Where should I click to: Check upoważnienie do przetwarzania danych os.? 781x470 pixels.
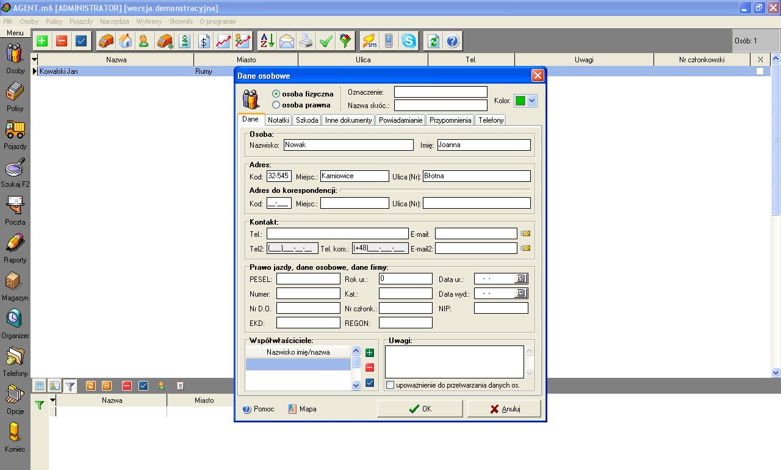click(x=390, y=385)
